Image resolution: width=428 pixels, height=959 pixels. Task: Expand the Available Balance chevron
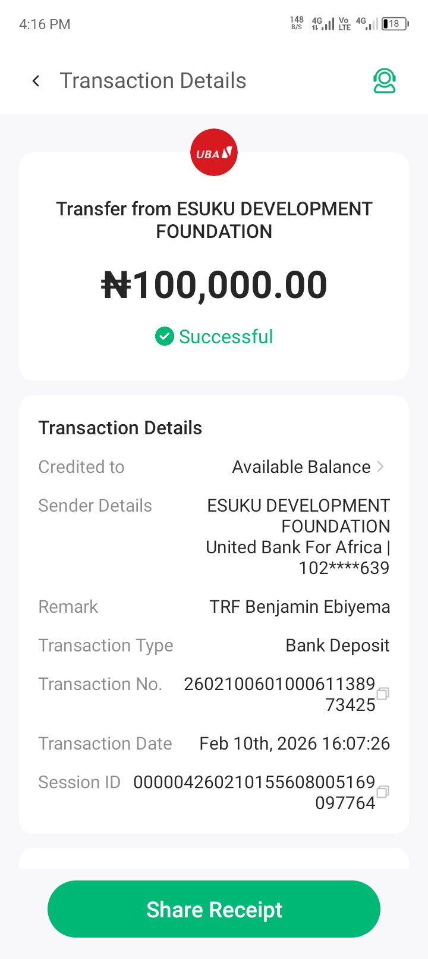381,467
